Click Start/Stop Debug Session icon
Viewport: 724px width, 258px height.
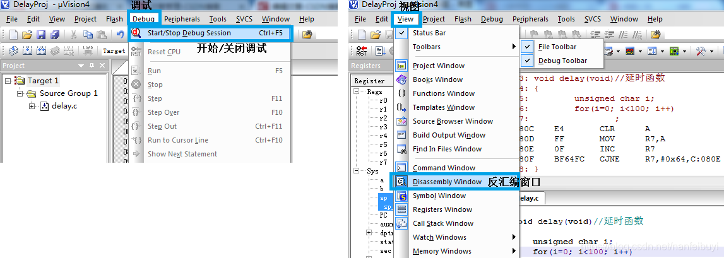pos(136,33)
